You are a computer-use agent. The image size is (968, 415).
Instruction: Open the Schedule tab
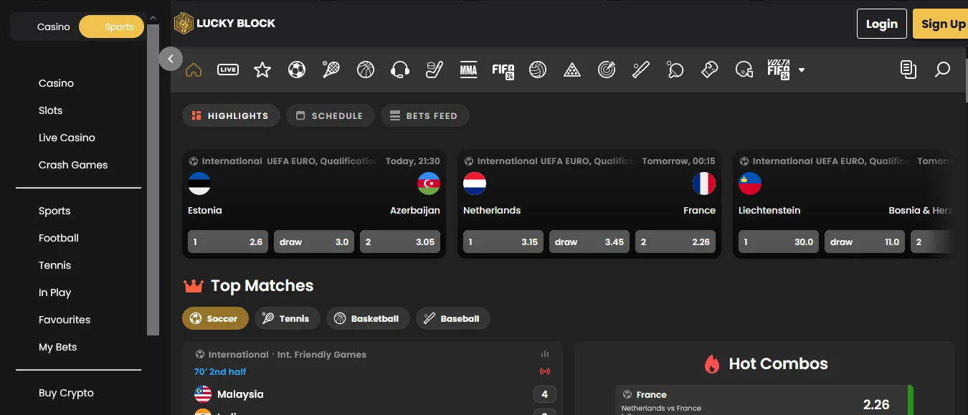click(331, 115)
